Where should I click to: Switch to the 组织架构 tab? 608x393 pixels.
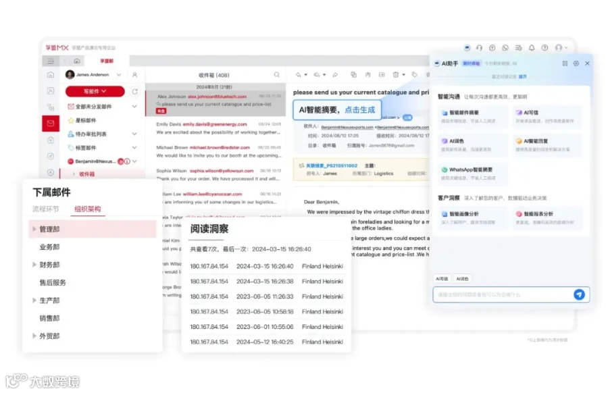point(88,209)
